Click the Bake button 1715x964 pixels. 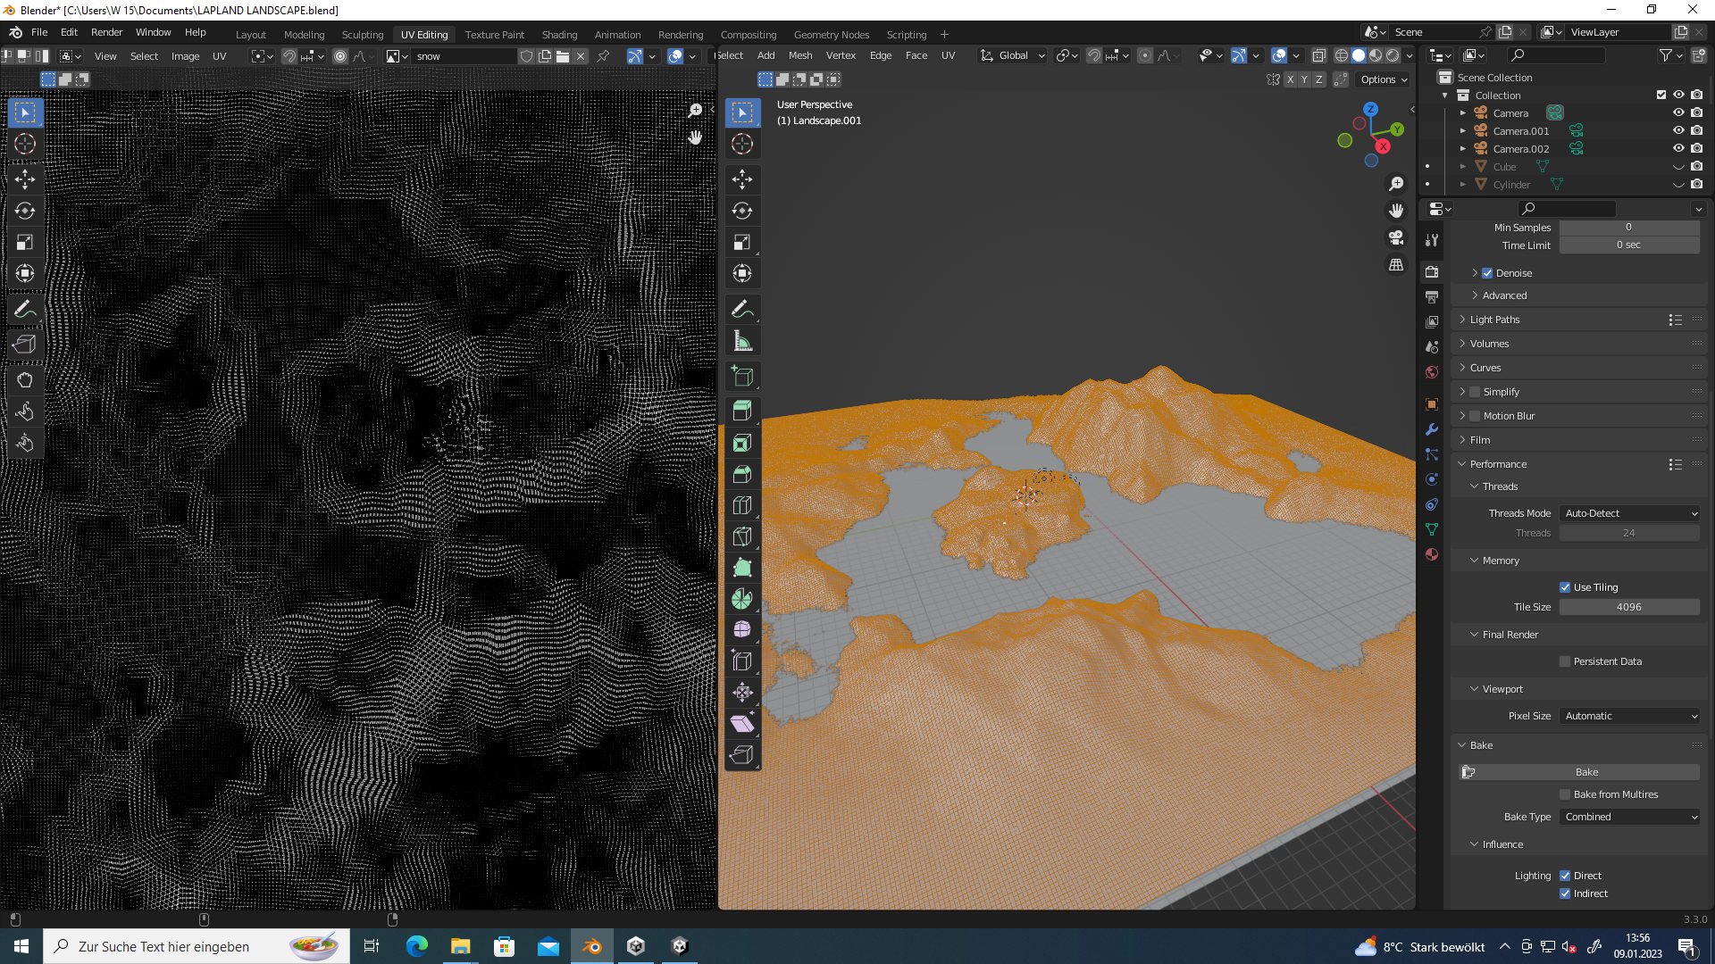point(1579,772)
